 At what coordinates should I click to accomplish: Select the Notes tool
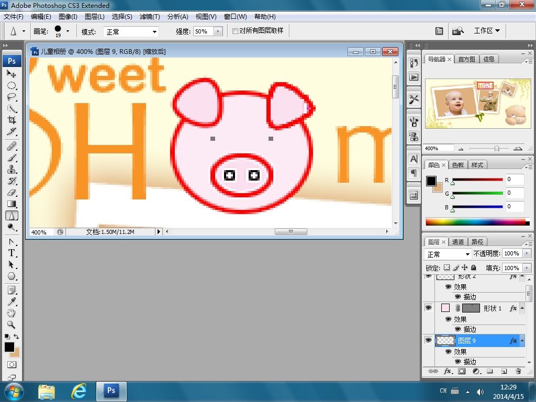[x=12, y=291]
